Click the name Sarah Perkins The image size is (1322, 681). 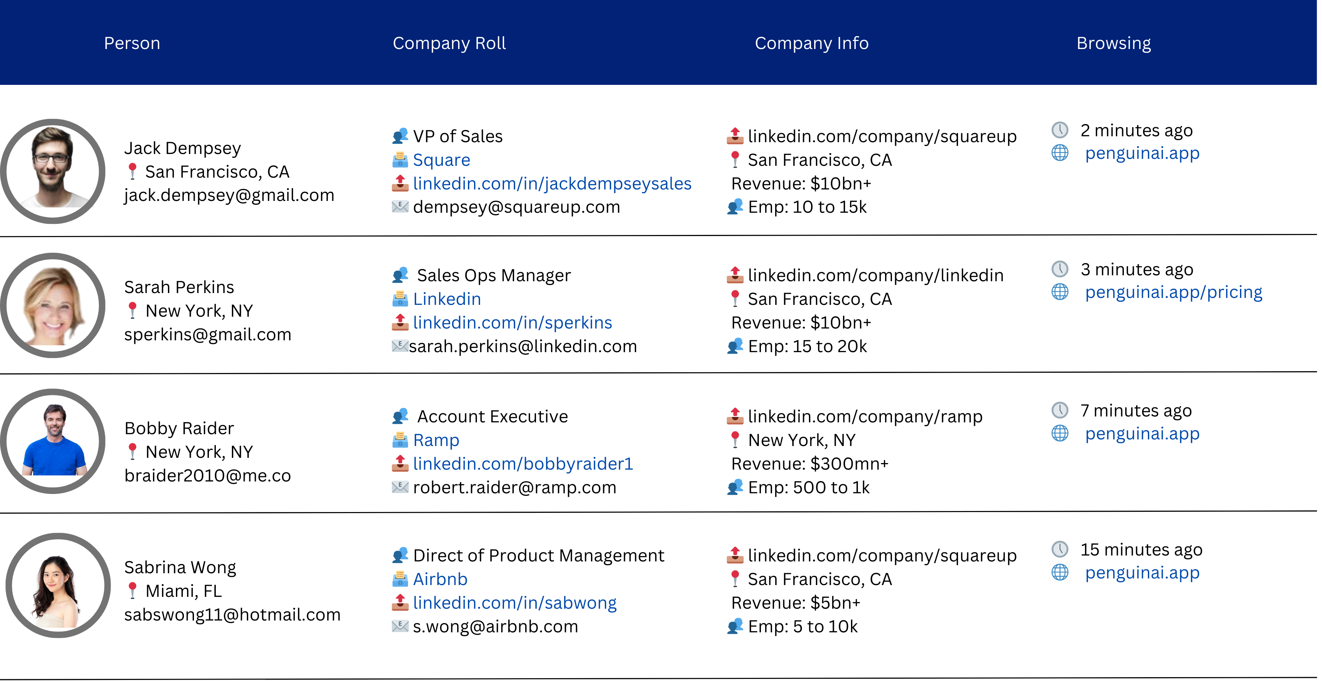tap(179, 287)
